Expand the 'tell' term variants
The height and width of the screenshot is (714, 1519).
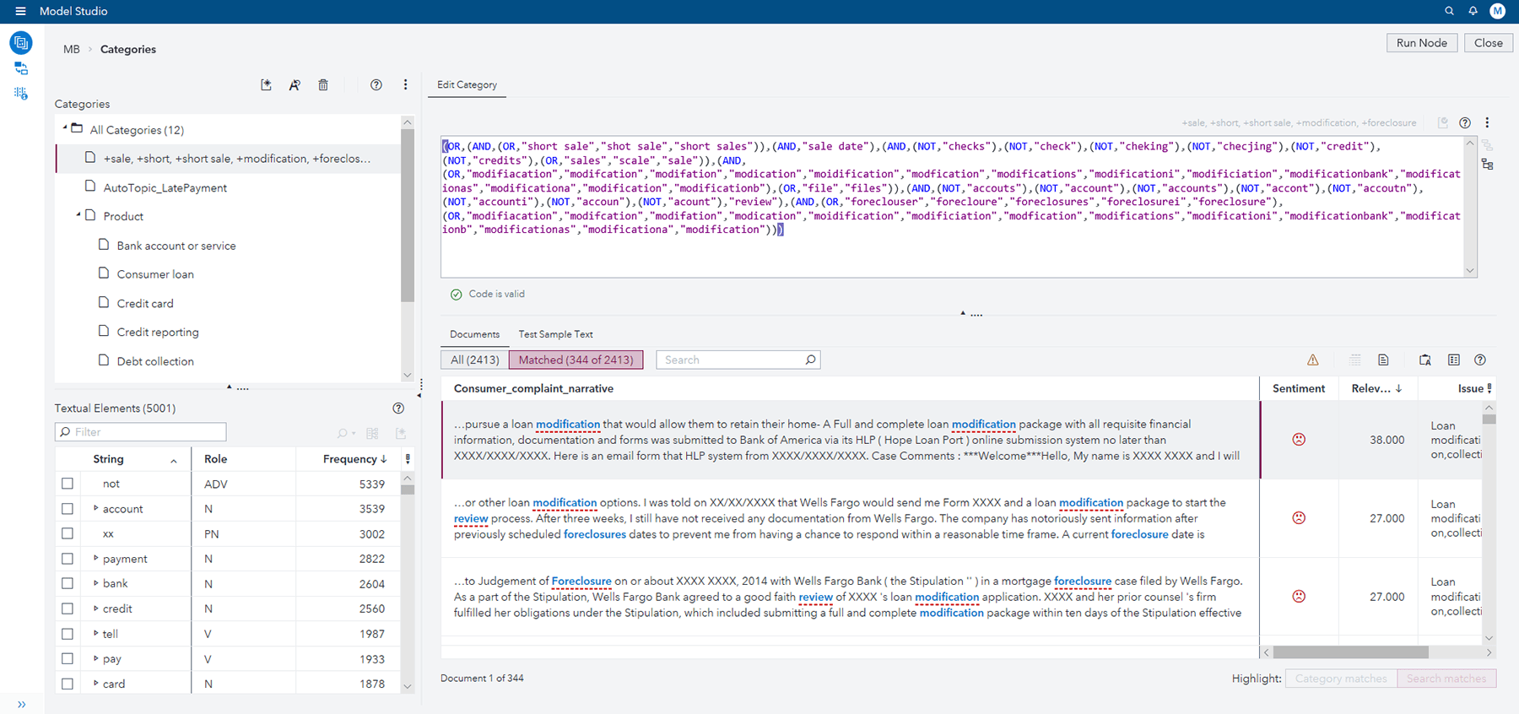(x=95, y=633)
